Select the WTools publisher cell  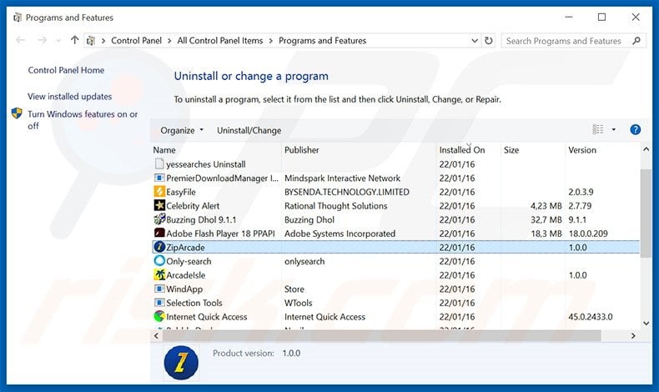298,303
